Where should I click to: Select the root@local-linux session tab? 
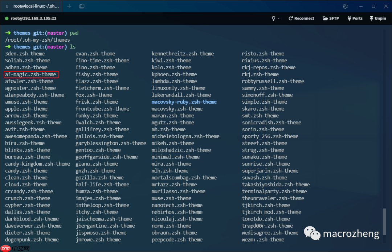pyautogui.click(x=32, y=6)
